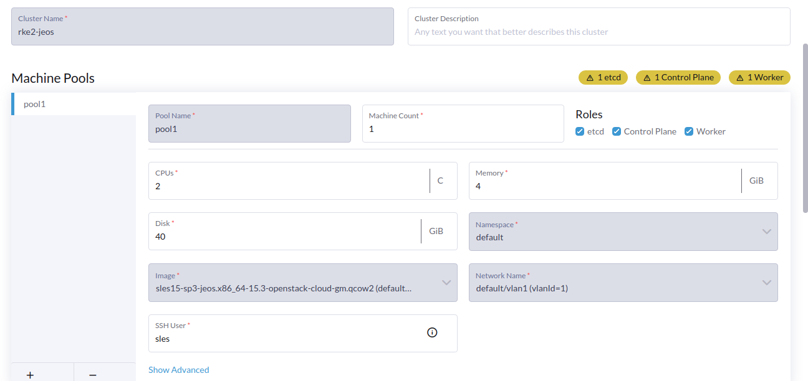
Task: Click the plus icon to add a machine pool
Action: point(30,375)
